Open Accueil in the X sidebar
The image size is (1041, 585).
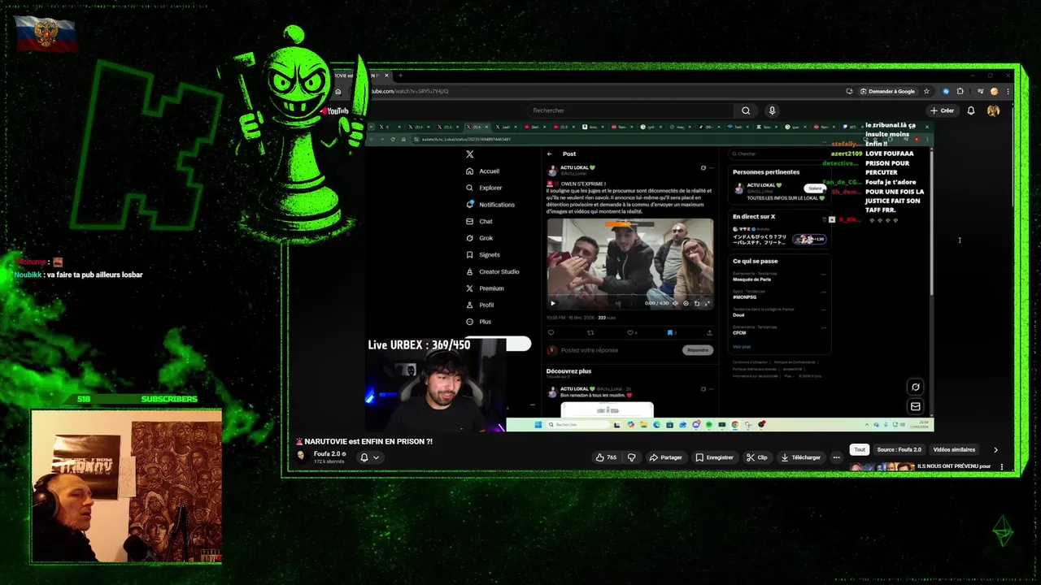[483, 171]
